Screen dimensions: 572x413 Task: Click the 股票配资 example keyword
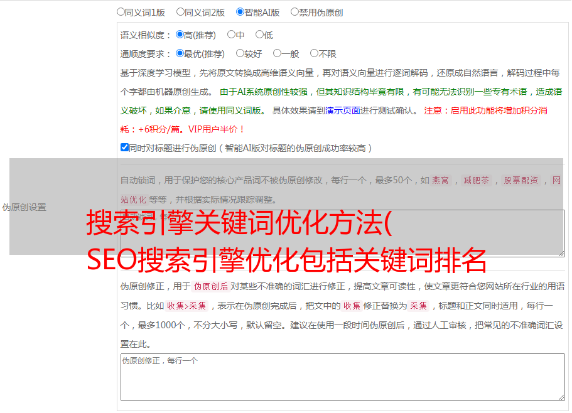pyautogui.click(x=521, y=180)
